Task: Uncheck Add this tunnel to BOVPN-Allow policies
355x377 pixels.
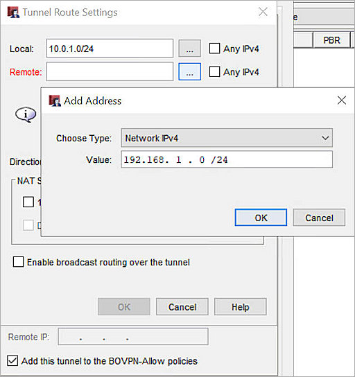Action: coord(12,360)
